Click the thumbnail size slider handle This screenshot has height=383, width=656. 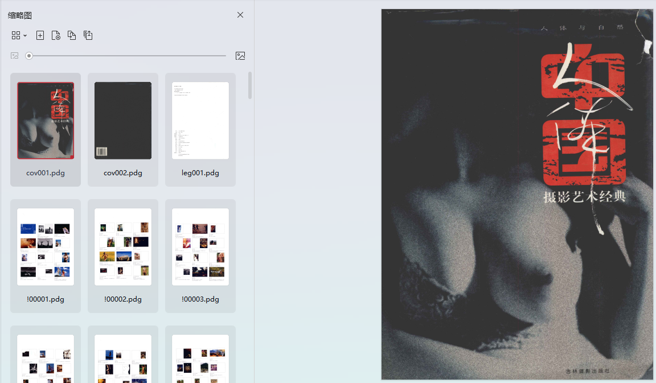tap(29, 56)
